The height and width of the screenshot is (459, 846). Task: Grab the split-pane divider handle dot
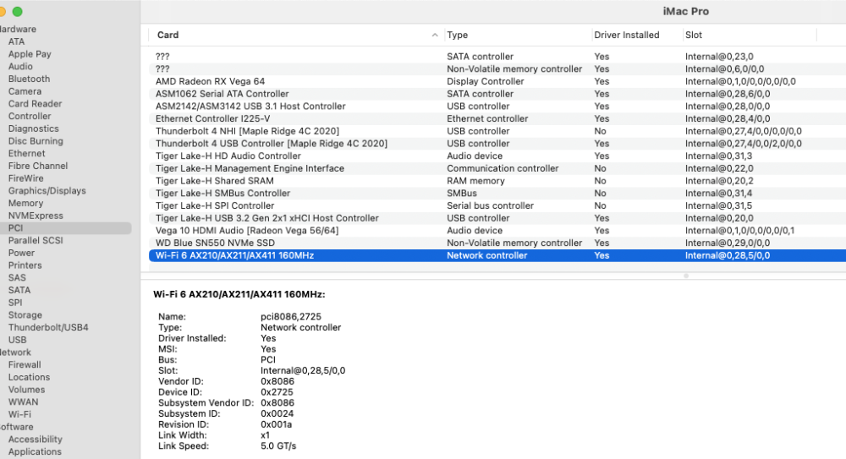(x=686, y=276)
